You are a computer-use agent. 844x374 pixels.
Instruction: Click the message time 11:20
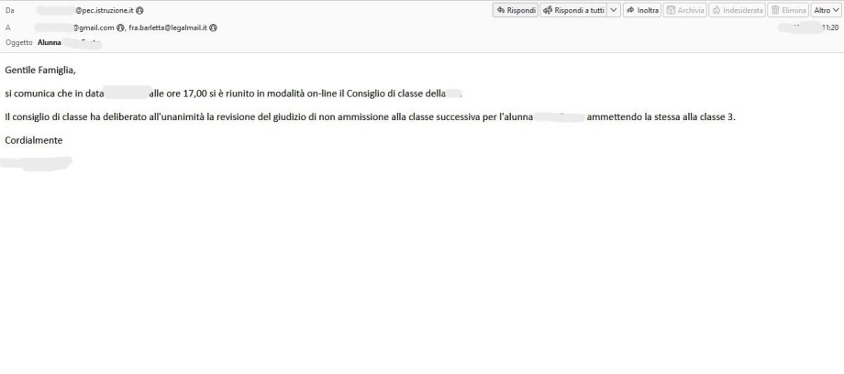coord(829,27)
